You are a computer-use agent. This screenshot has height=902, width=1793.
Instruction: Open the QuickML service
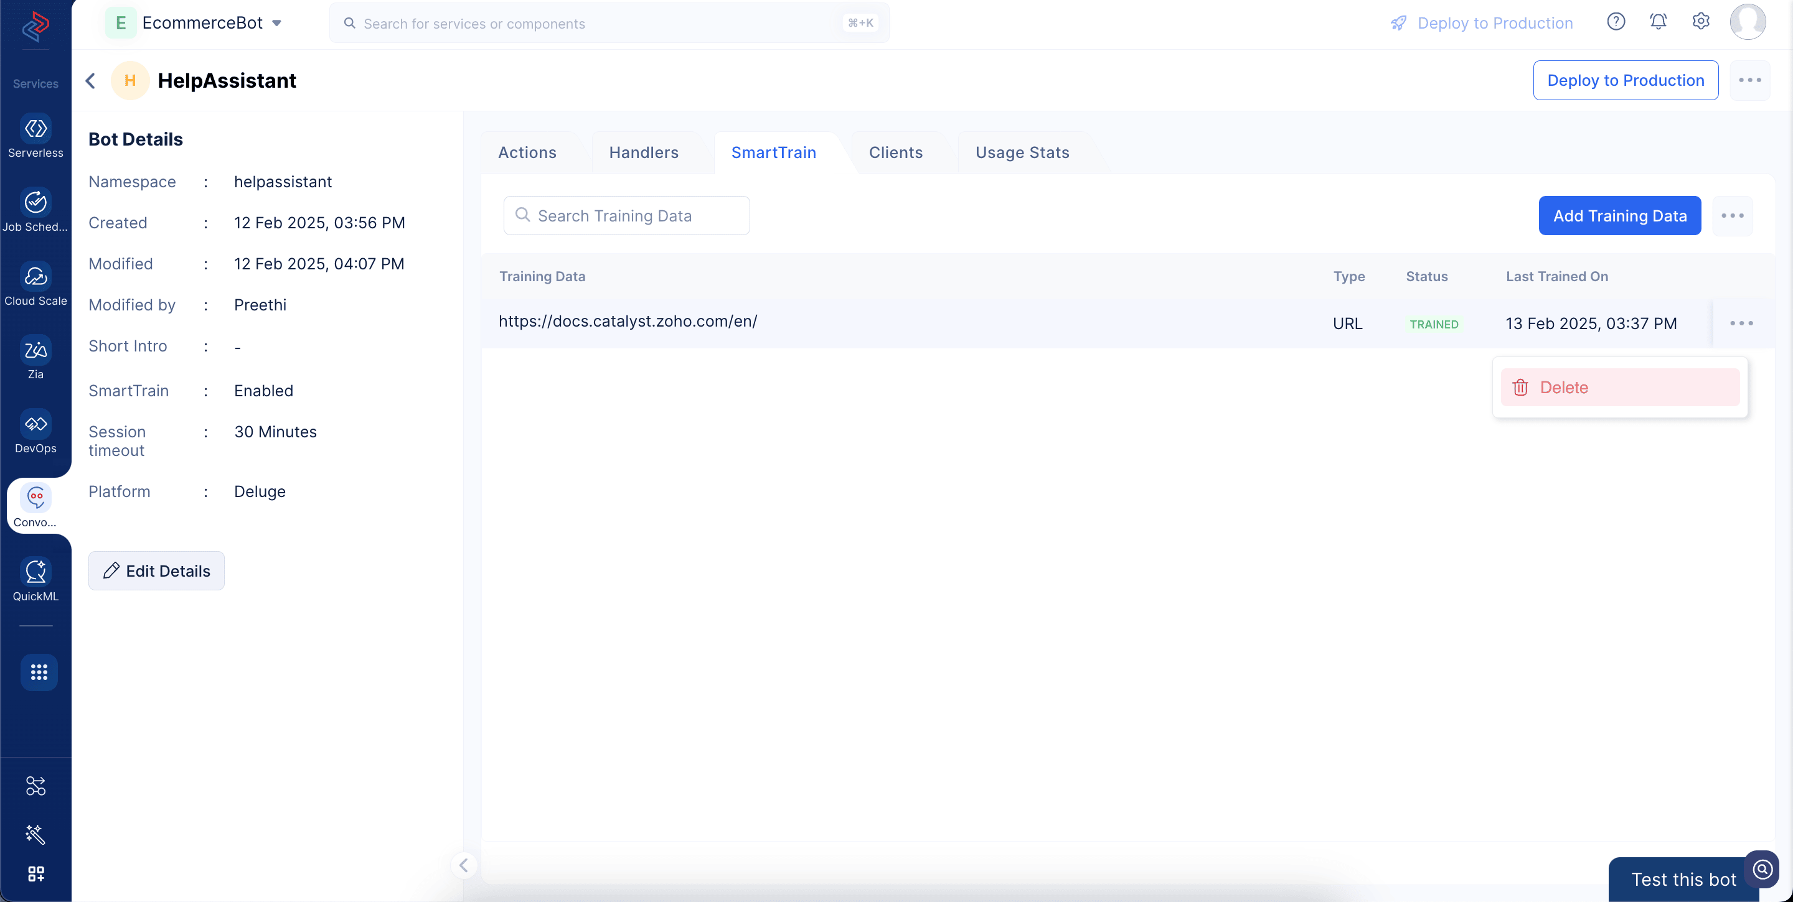tap(35, 580)
